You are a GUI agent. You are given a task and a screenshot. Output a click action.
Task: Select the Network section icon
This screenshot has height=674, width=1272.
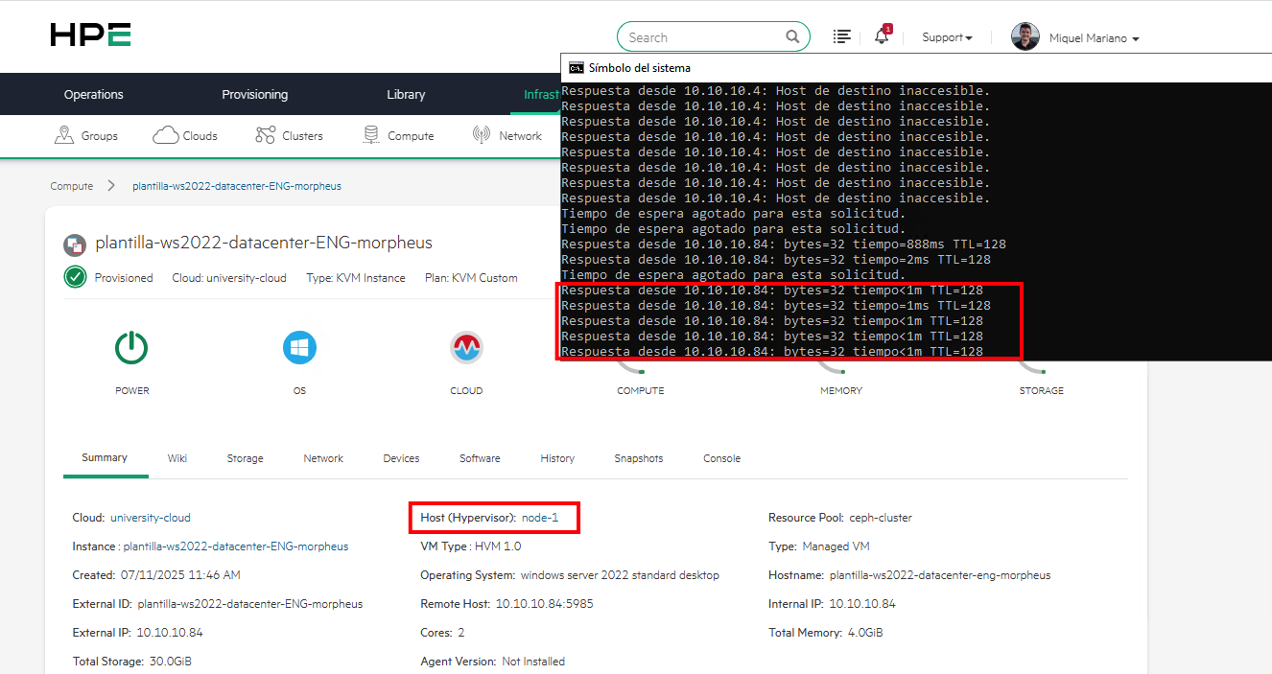pos(480,135)
